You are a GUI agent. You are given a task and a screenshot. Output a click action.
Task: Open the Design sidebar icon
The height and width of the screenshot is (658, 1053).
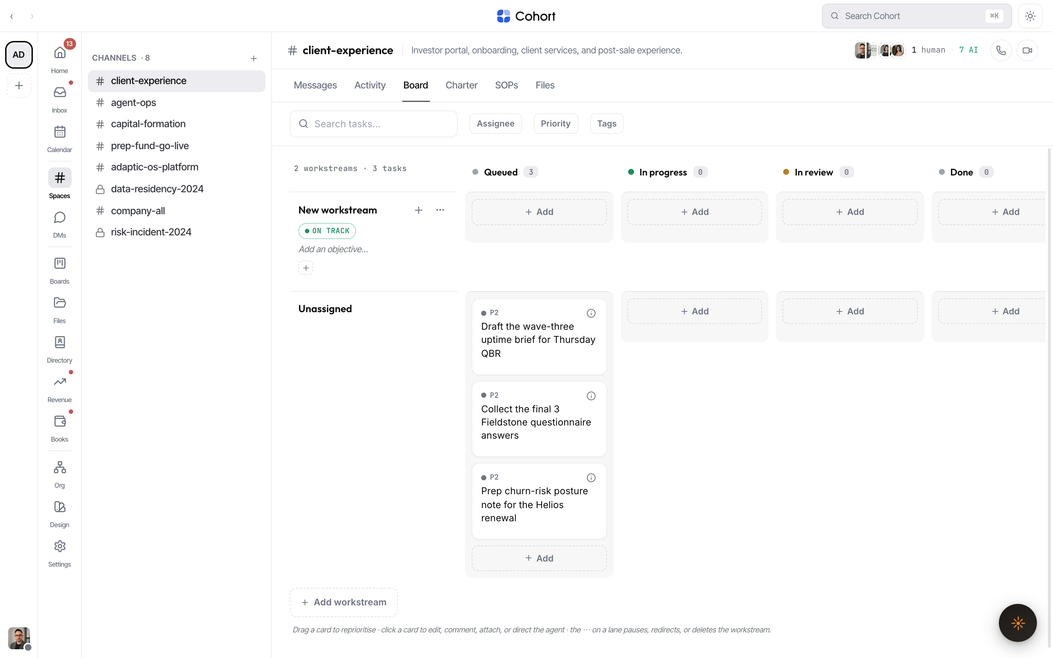click(x=60, y=507)
